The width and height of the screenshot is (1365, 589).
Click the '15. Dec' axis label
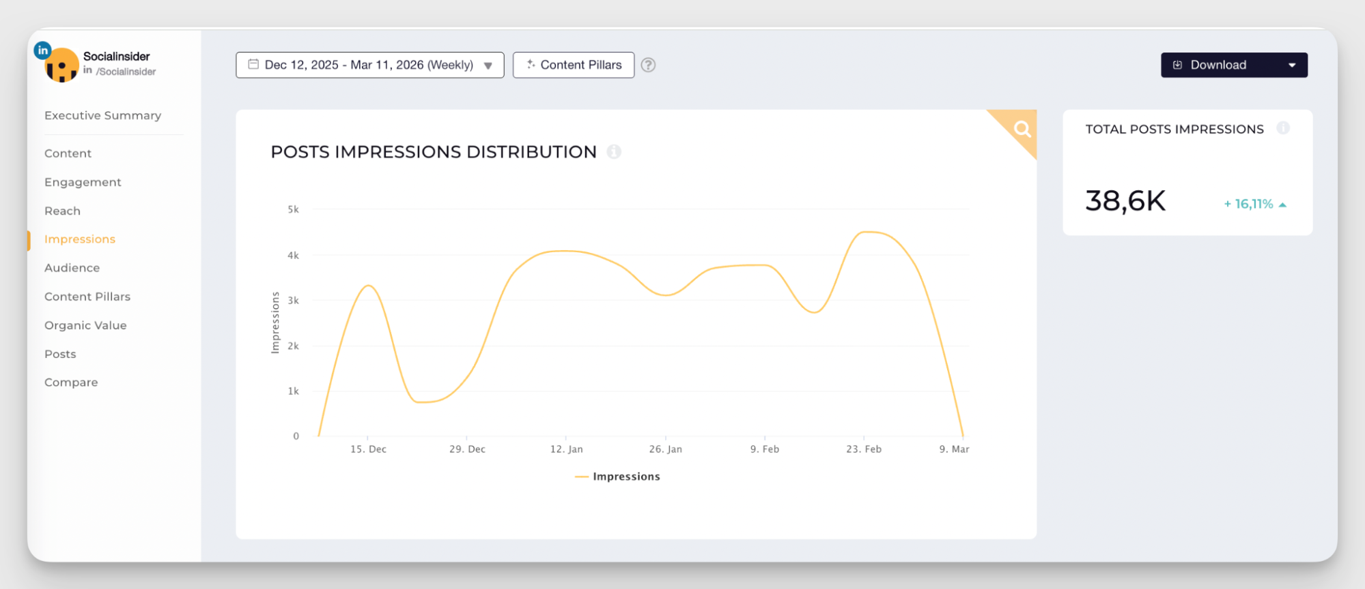coord(368,449)
